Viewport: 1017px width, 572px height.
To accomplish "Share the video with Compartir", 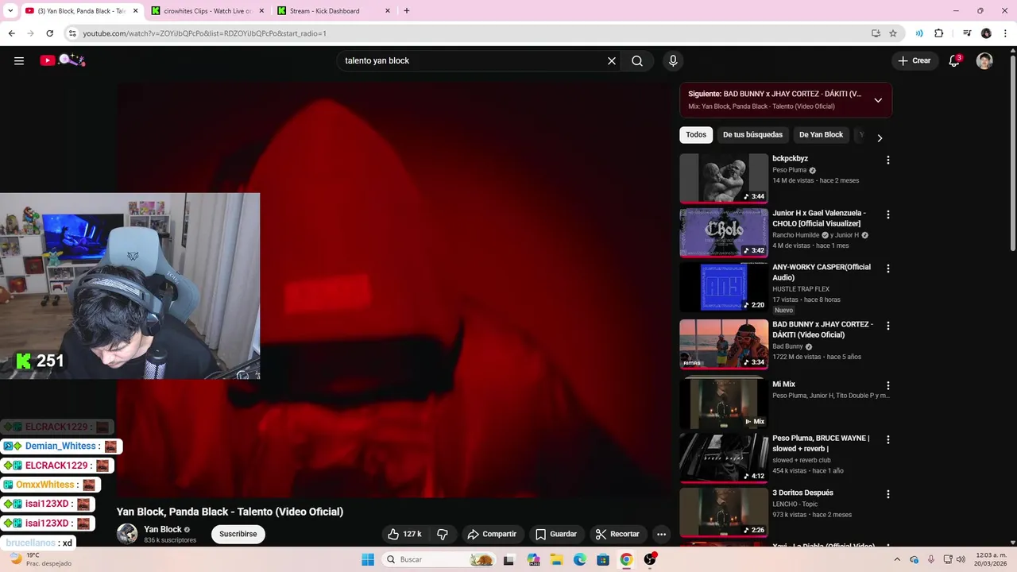I will [x=492, y=534].
